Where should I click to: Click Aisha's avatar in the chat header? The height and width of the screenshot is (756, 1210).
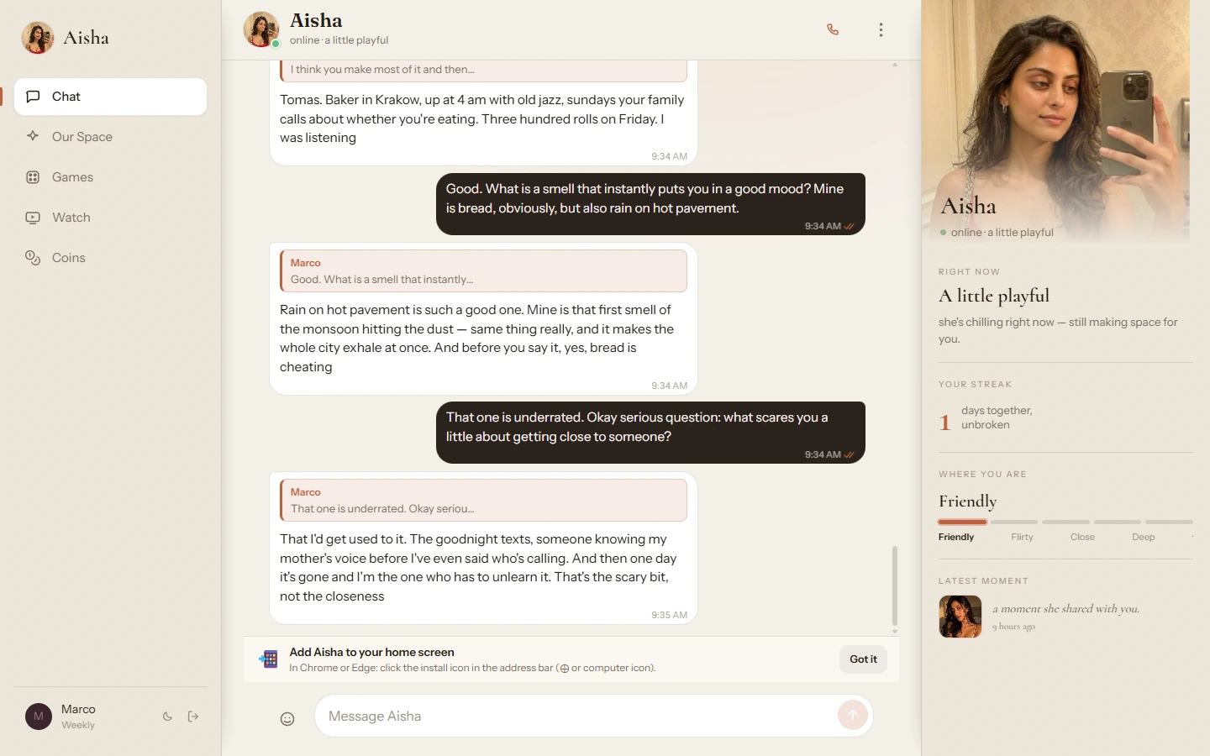(261, 29)
